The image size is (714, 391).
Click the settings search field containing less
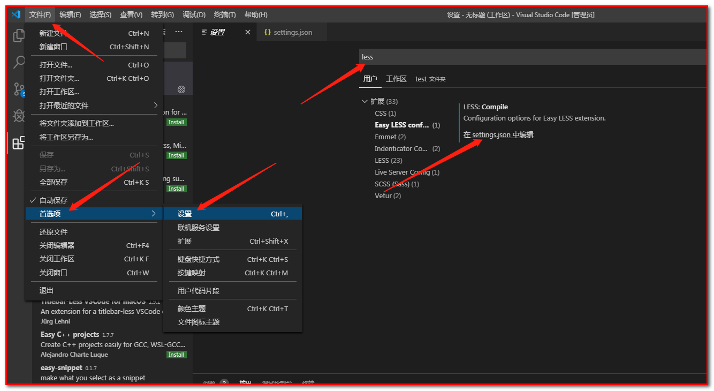pyautogui.click(x=533, y=57)
